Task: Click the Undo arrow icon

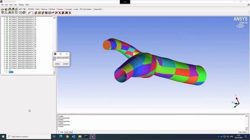Action: point(21,9)
